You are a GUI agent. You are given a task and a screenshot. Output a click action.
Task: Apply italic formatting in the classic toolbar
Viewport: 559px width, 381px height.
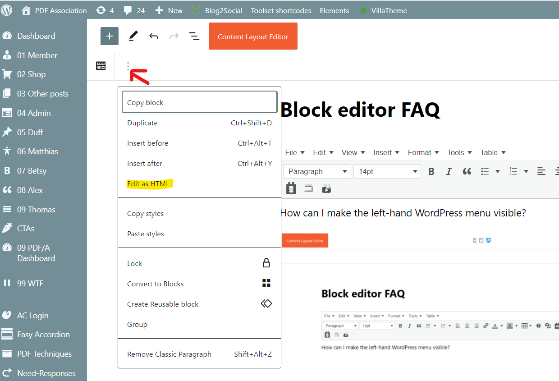click(449, 171)
